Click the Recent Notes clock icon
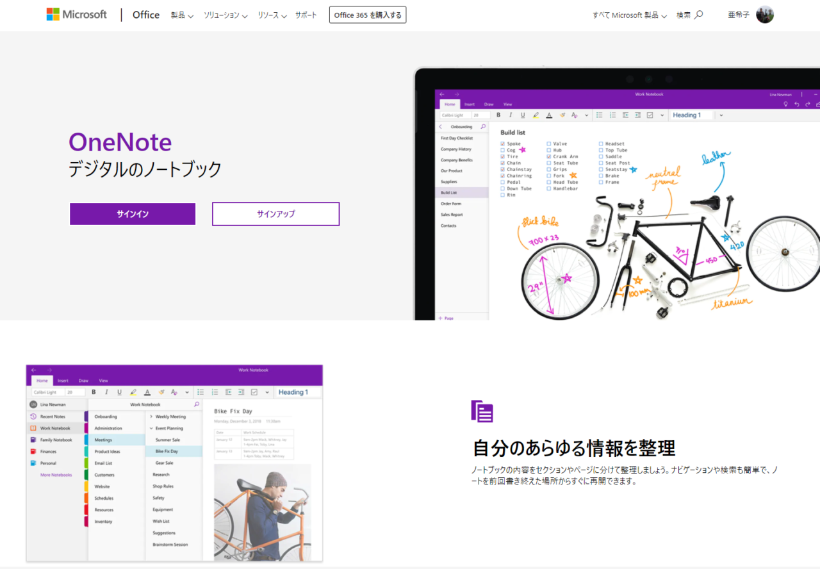820x569 pixels. [x=33, y=416]
